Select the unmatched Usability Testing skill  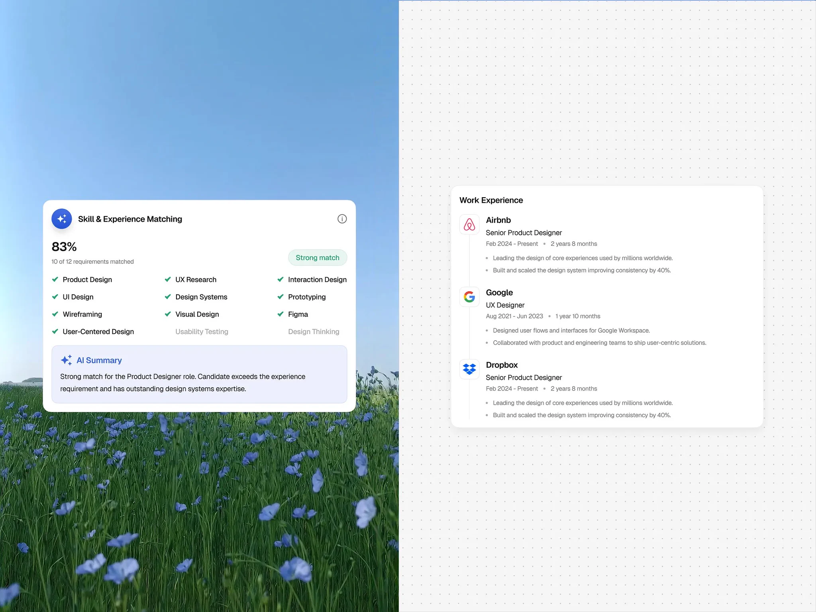click(202, 331)
